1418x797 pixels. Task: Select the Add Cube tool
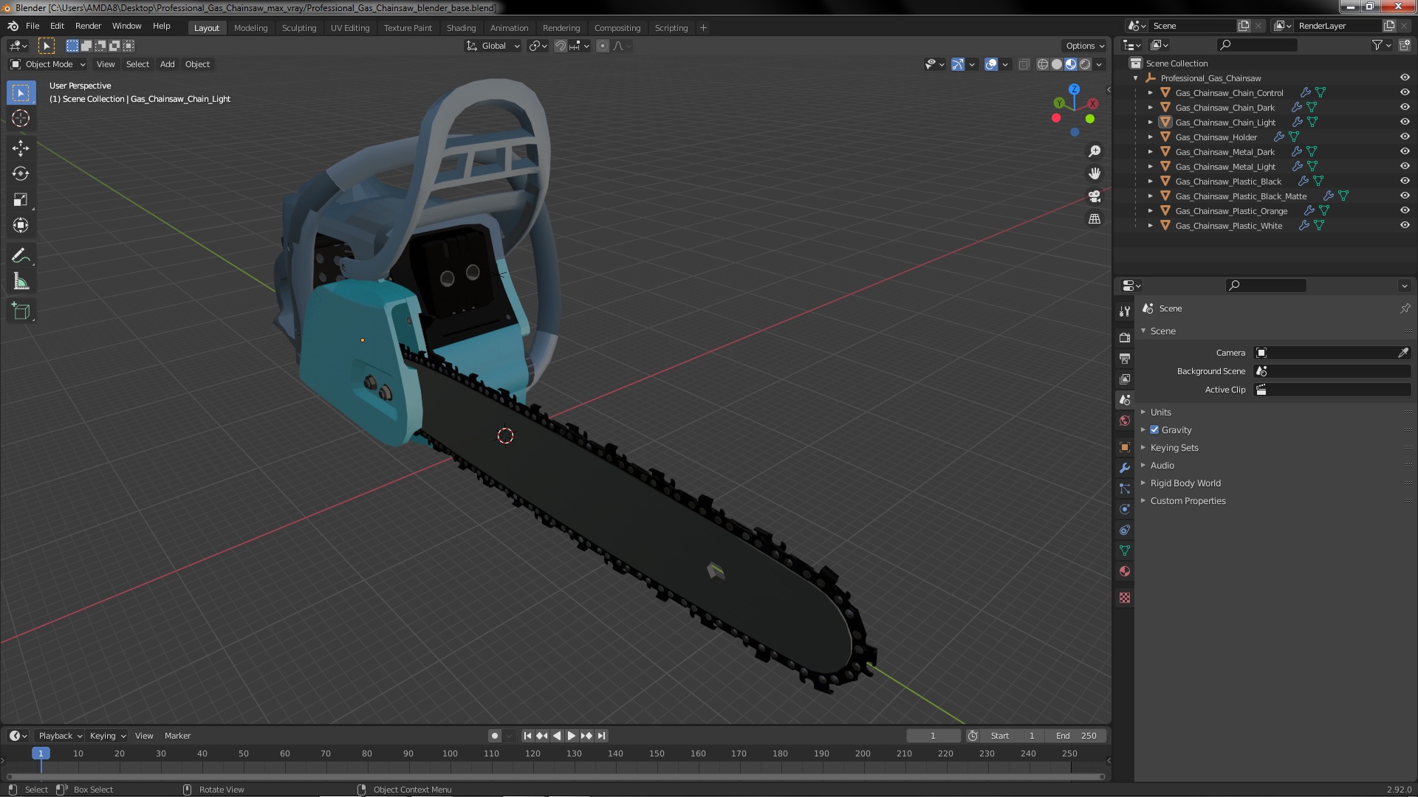[21, 311]
